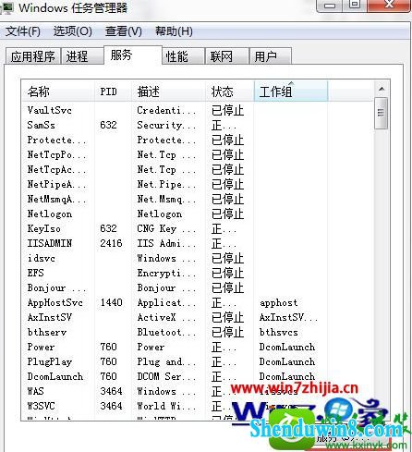Click the vertical scrollbar thumb
This screenshot has height=452, width=412.
coord(382,113)
